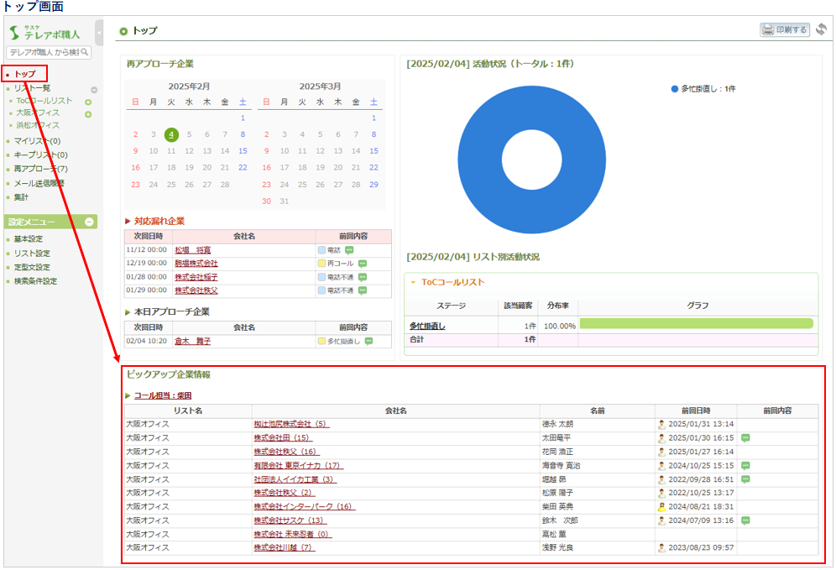Click comment bubble in 堀越 昴 row
Viewport: 836px width, 570px height.
coord(746,479)
